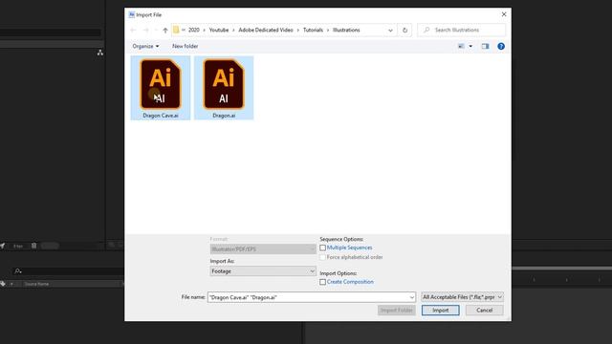Click the Dragon Cave.ai file name label
This screenshot has width=612, height=344.
coord(161,116)
